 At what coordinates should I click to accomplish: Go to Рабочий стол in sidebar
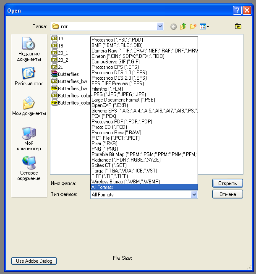coord(29,76)
